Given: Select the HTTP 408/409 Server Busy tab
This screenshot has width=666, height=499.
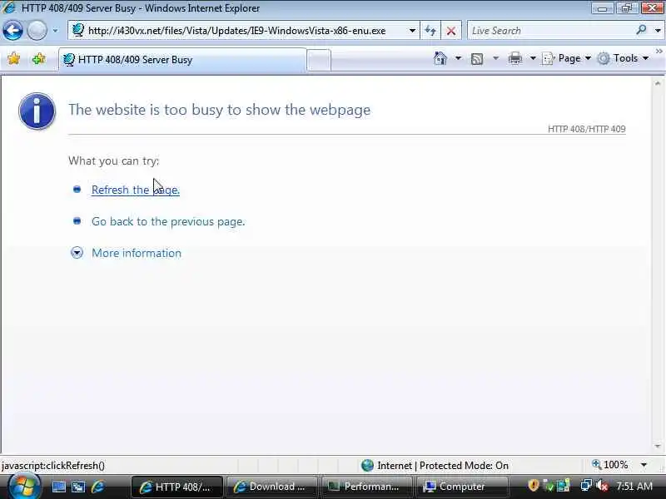Looking at the screenshot, I should (182, 60).
